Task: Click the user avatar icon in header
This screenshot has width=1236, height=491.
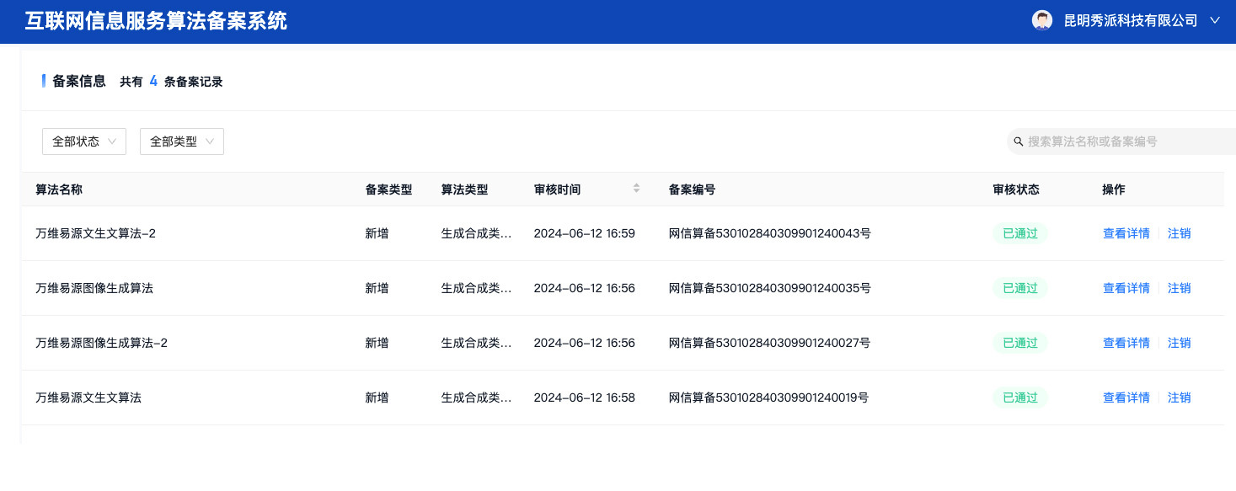Action: pos(1042,21)
